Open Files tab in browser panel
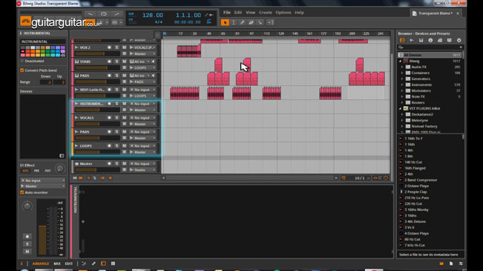Viewport: 483px width, 271px height. [x=449, y=40]
